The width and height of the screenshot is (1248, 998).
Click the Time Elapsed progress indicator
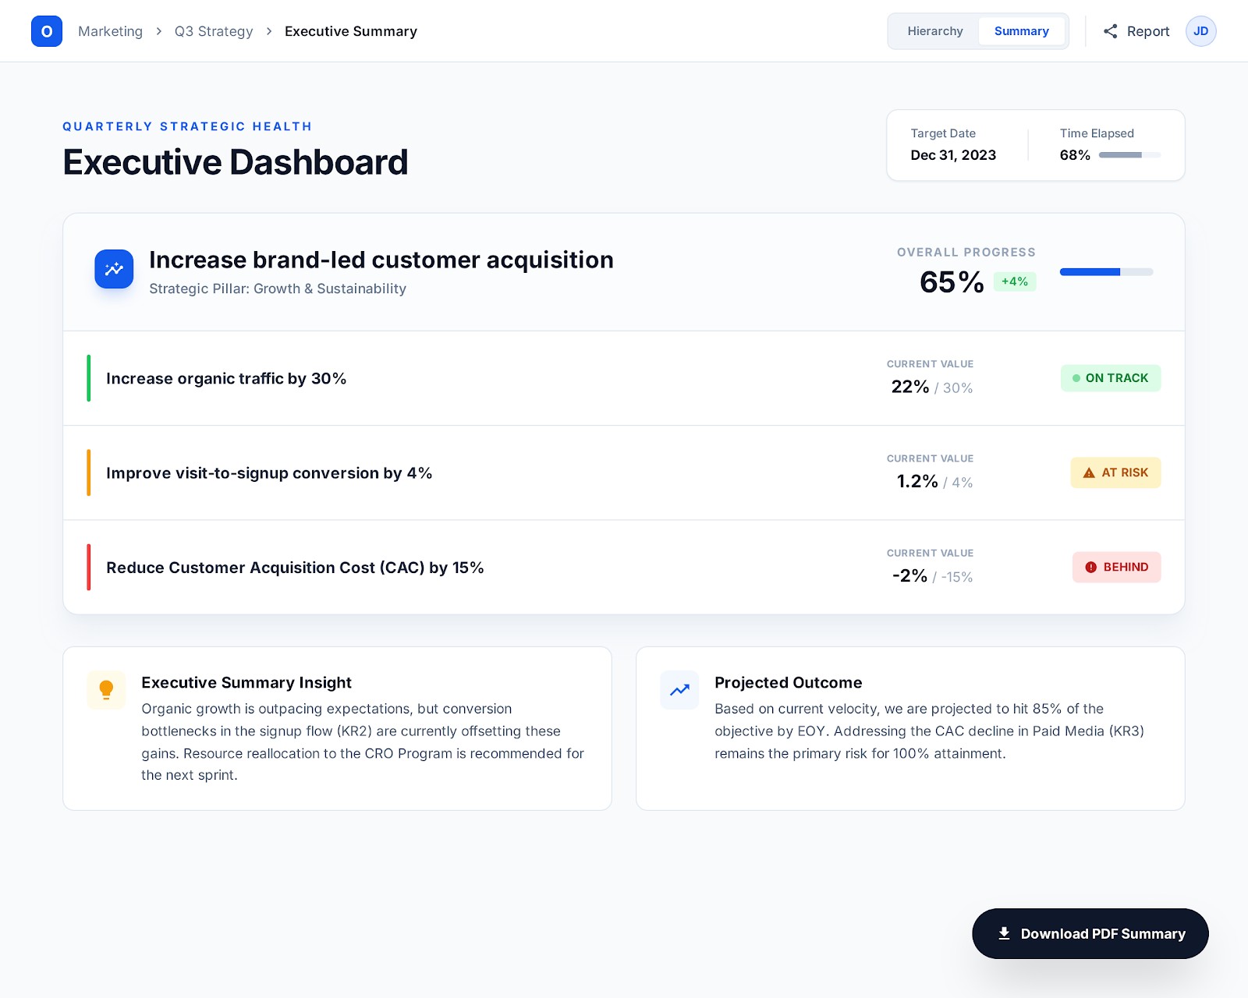(1129, 155)
